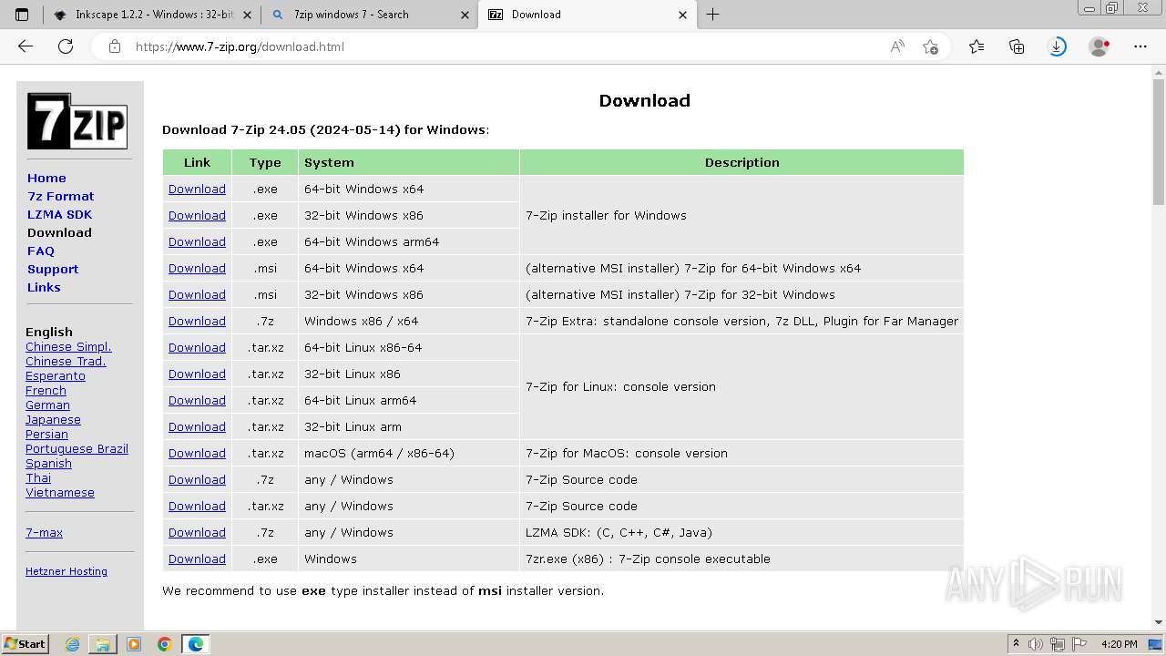Switch language to Chinese Simpl.
Image resolution: width=1166 pixels, height=656 pixels.
pos(68,346)
